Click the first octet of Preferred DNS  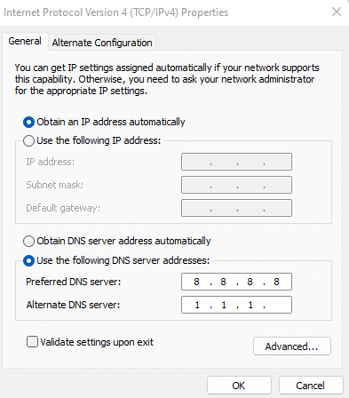point(196,282)
